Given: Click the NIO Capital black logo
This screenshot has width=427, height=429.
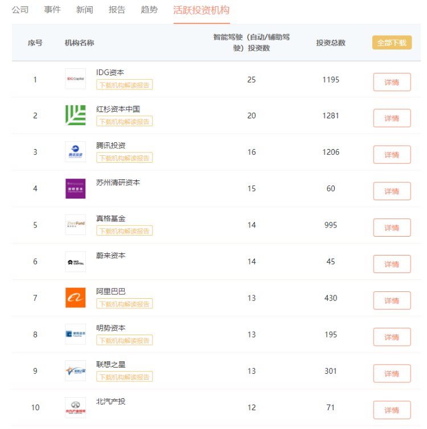Looking at the screenshot, I should coord(75,261).
